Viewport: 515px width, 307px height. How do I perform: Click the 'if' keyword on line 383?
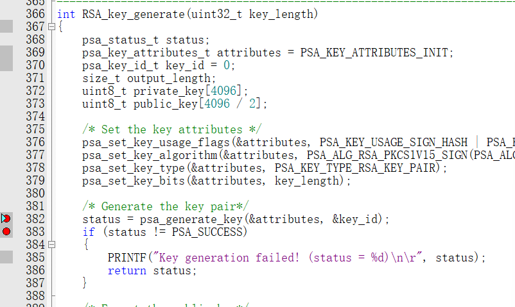[89, 231]
